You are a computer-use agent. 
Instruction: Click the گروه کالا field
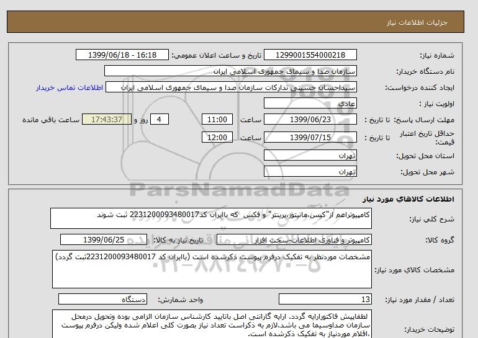click(294, 239)
